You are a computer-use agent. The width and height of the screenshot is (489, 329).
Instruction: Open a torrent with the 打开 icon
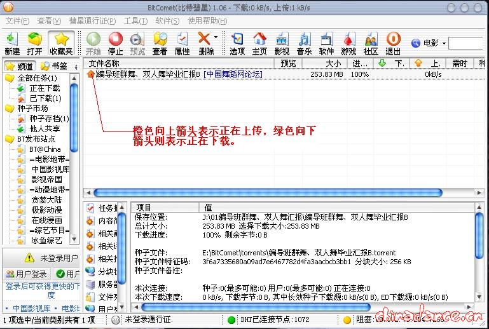point(34,43)
